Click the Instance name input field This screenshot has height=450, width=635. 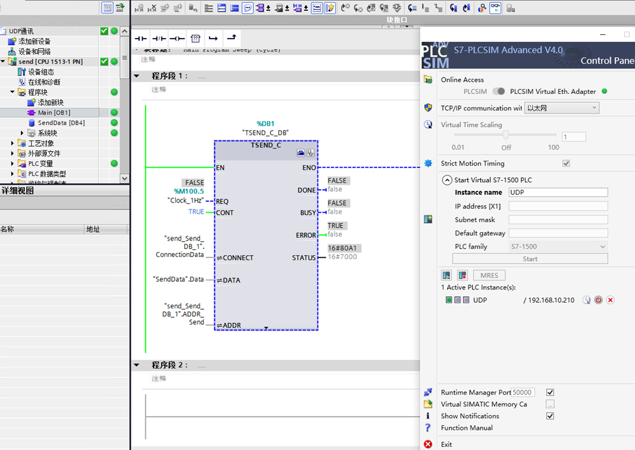pos(558,192)
